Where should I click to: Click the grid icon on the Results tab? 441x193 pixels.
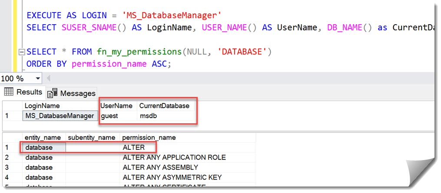coord(9,92)
